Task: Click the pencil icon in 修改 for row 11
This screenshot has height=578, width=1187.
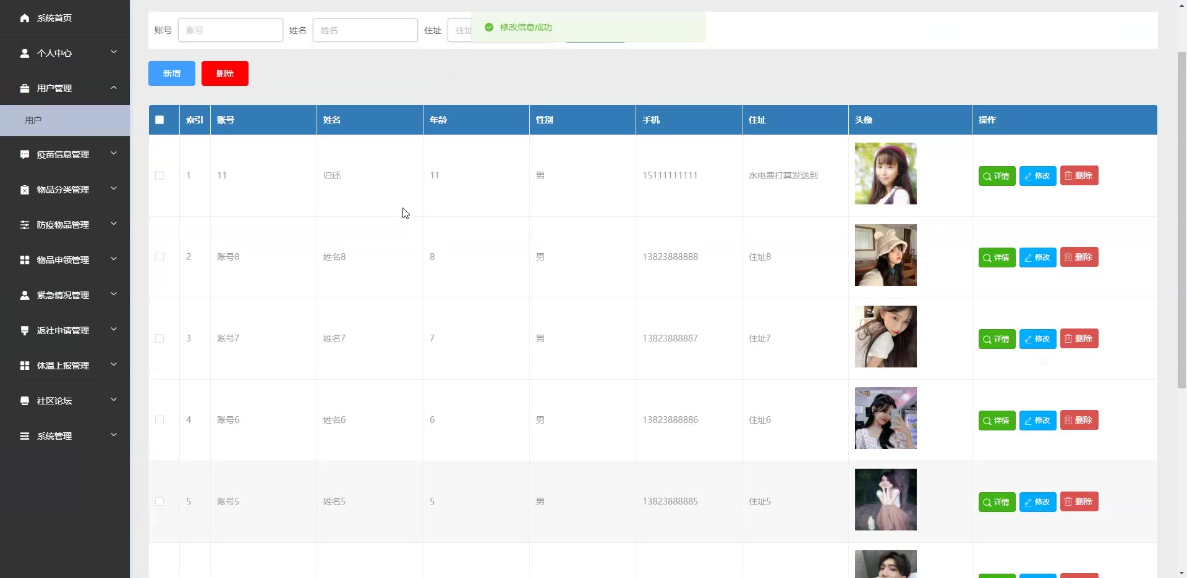Action: click(x=1028, y=176)
